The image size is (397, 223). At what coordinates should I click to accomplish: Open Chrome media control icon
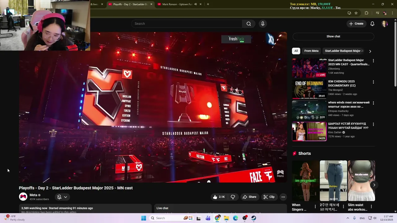(377, 13)
